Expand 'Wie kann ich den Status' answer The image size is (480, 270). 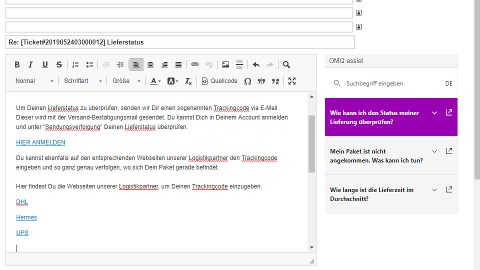[x=434, y=113]
